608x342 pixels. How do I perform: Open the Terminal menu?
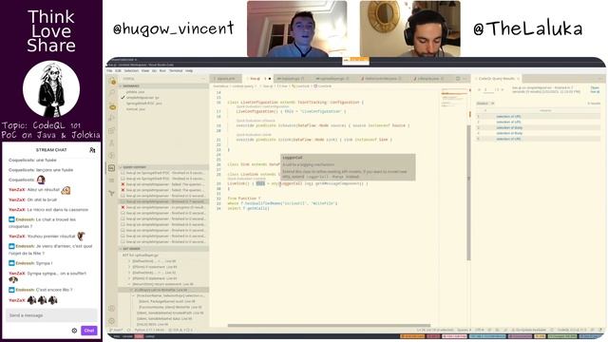coord(176,71)
